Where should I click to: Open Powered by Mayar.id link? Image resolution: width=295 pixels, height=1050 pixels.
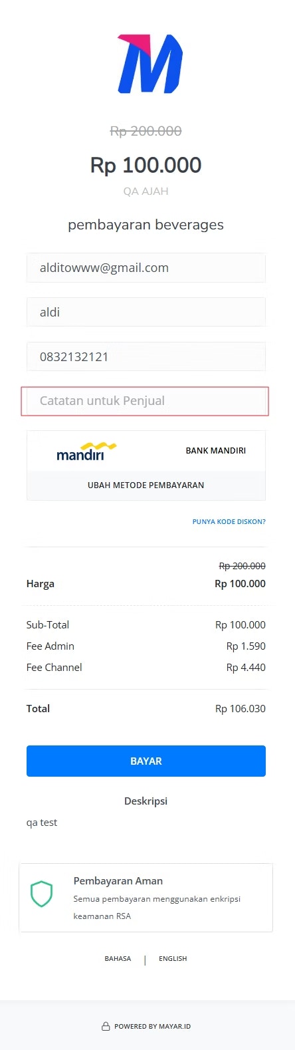[x=152, y=1026]
